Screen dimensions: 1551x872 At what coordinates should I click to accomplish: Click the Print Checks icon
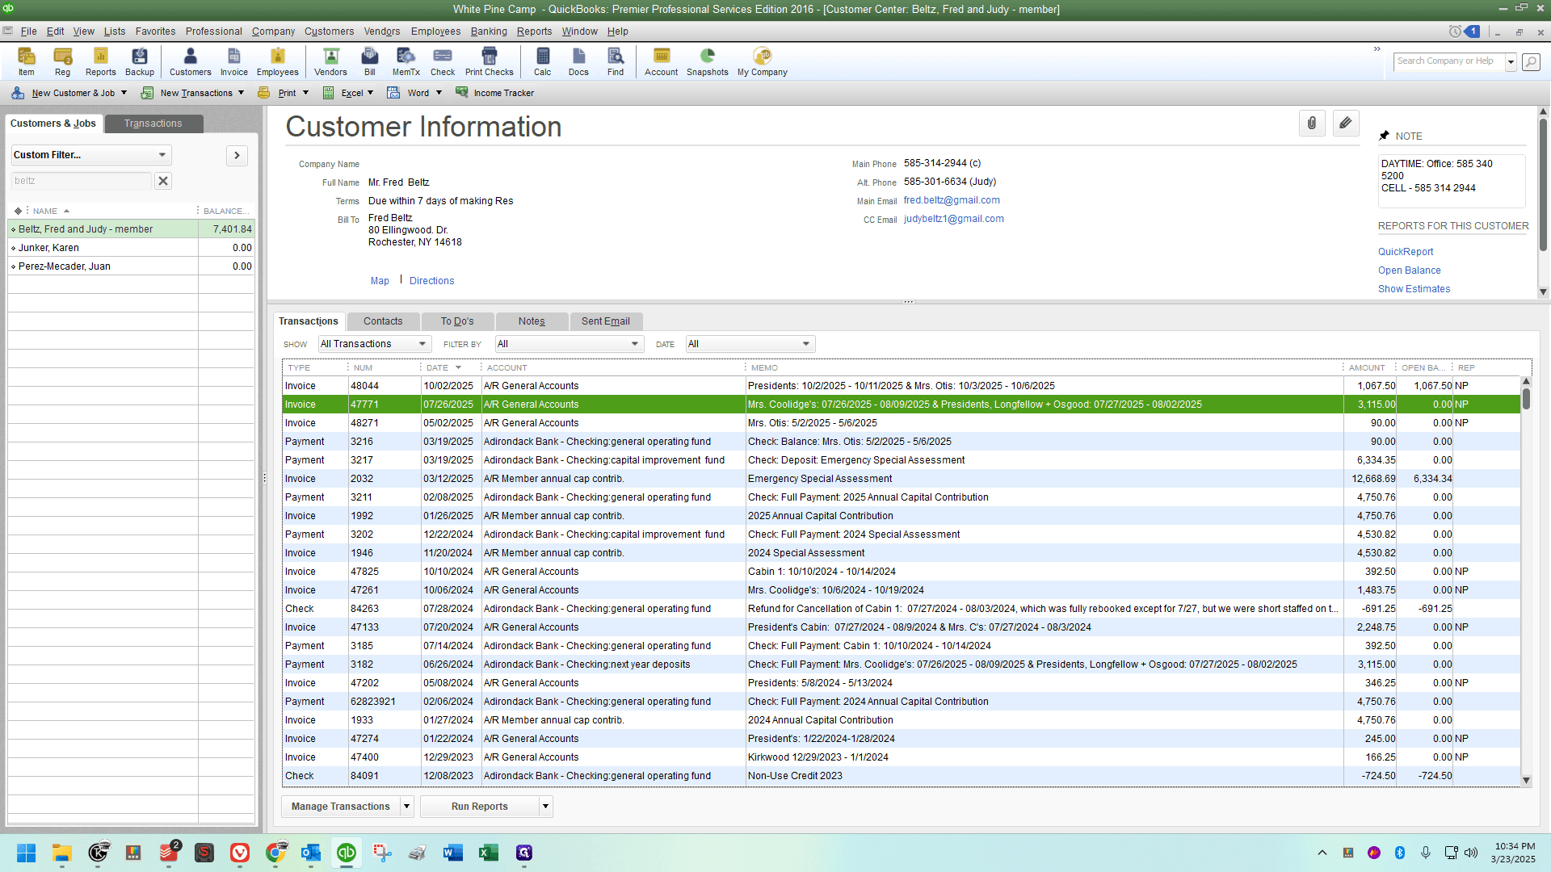click(490, 61)
